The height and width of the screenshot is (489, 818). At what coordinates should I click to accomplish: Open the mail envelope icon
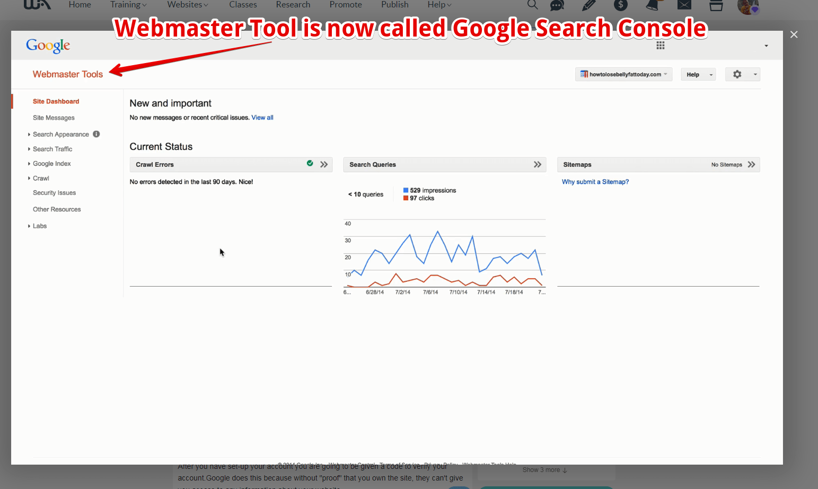(684, 5)
